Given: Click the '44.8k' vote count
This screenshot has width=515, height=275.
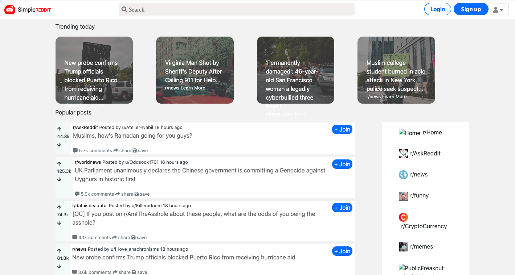Looking at the screenshot, I should pyautogui.click(x=63, y=137).
